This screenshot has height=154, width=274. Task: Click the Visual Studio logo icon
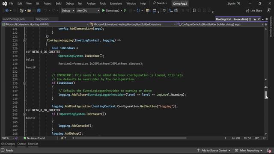[x=5, y=3]
